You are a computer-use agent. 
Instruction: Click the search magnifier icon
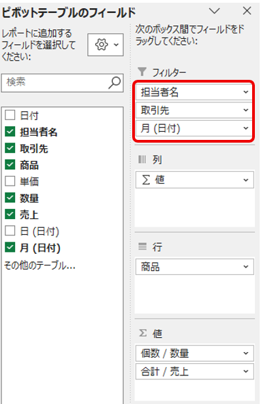coord(114,83)
